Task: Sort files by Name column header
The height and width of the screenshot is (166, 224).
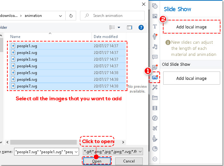Action: point(15,37)
